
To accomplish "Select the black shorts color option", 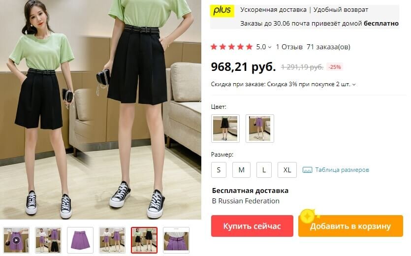I will click(225, 128).
